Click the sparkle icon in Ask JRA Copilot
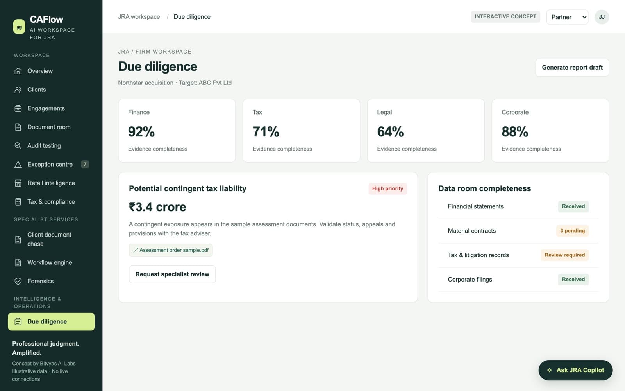 [550, 370]
